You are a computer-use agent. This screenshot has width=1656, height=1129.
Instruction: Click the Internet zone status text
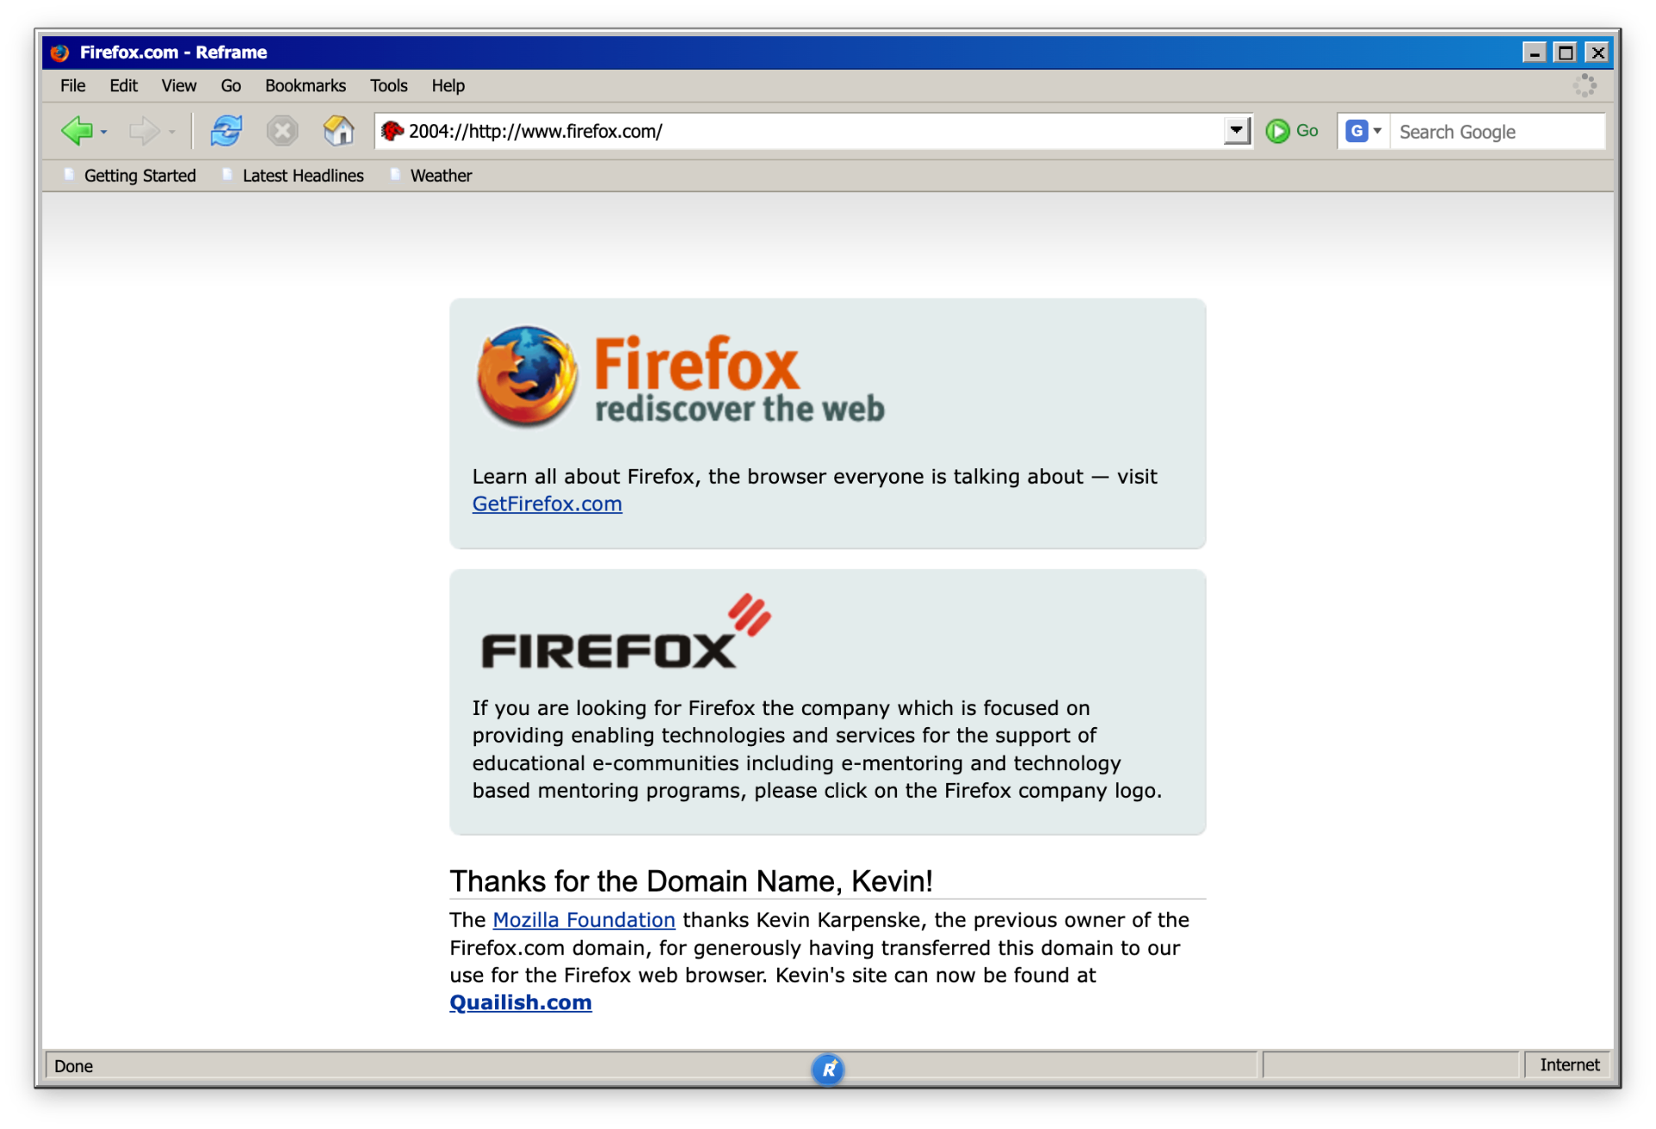(1569, 1065)
